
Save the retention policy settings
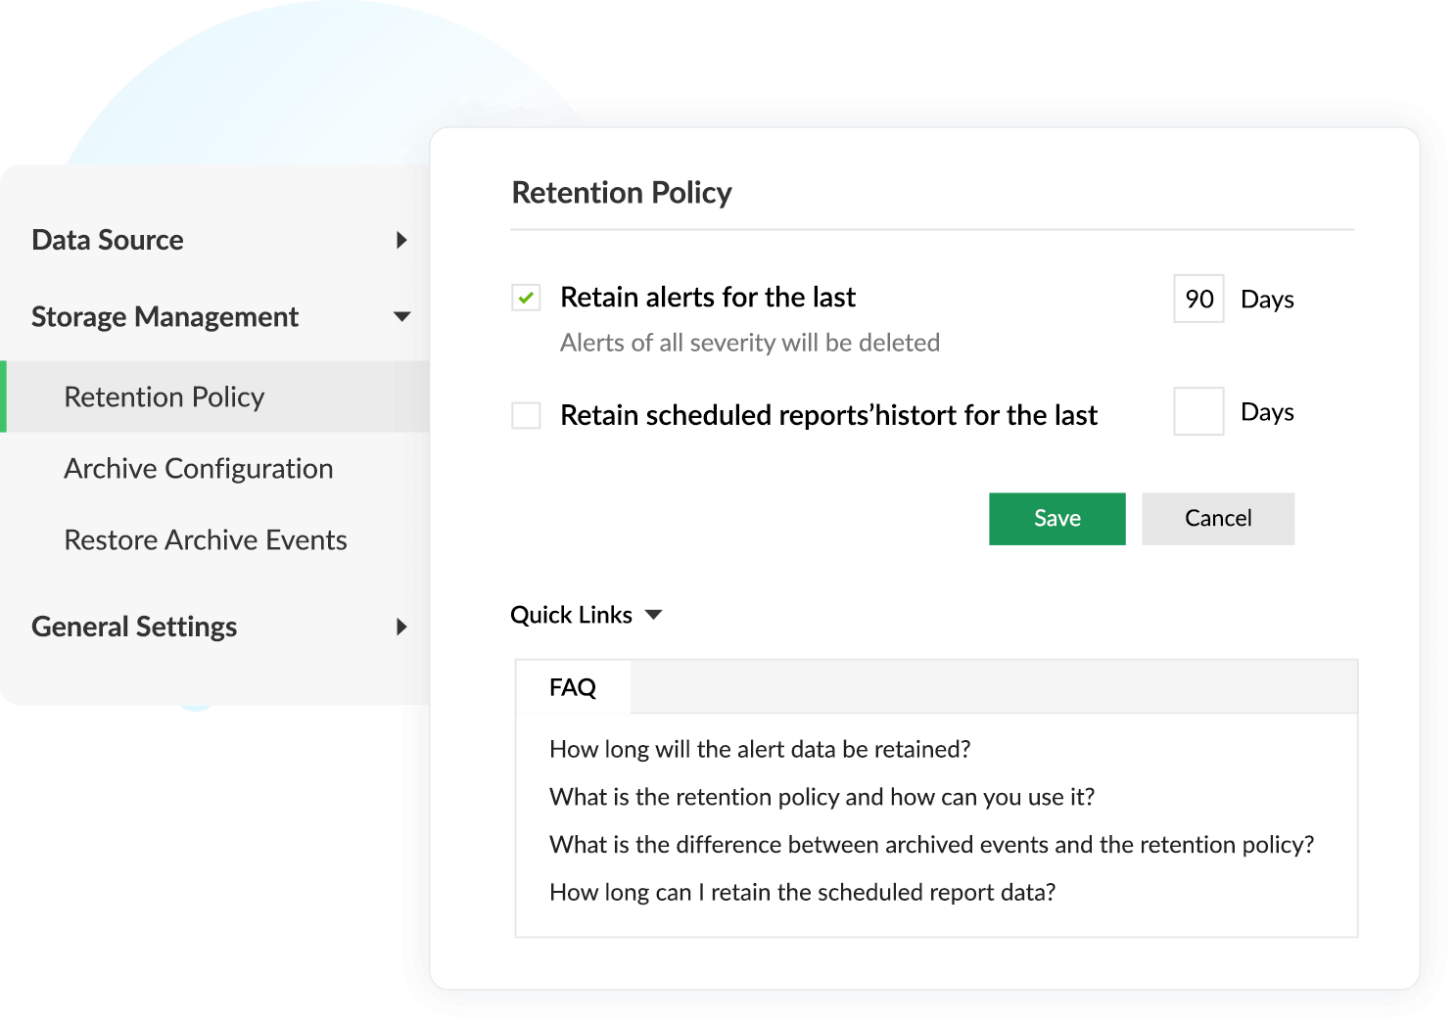[x=1056, y=518]
